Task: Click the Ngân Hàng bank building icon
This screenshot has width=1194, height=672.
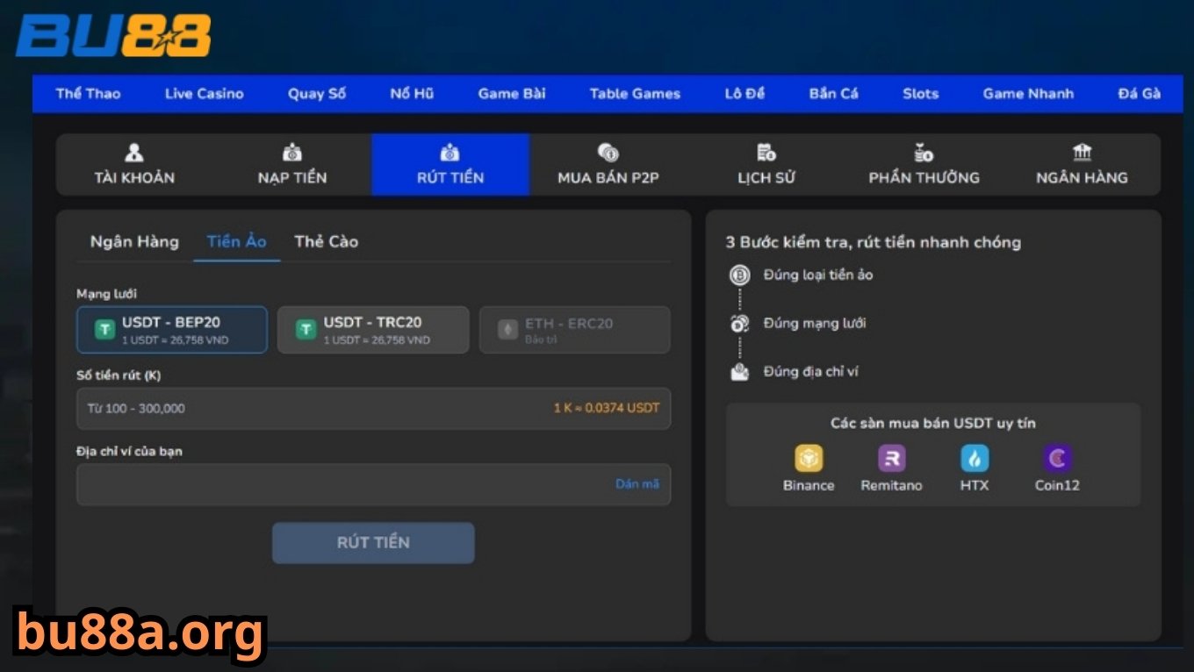Action: click(1082, 153)
